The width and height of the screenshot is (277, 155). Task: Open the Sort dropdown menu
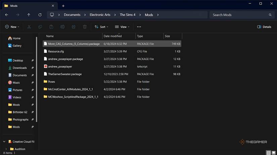(101, 27)
